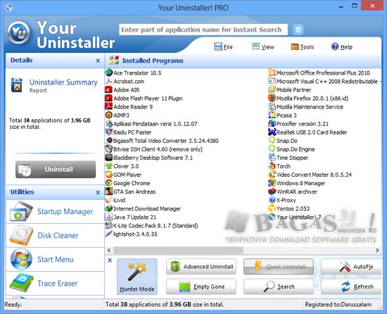Select the Google Chrome icon

109,183
